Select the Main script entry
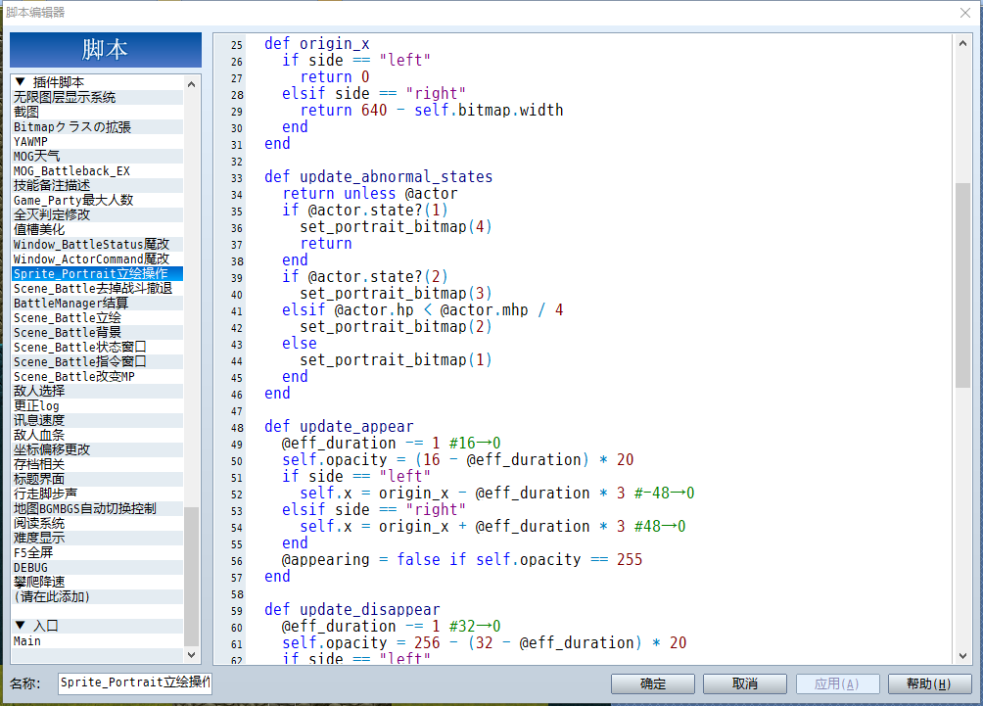Image resolution: width=983 pixels, height=706 pixels. (97, 640)
